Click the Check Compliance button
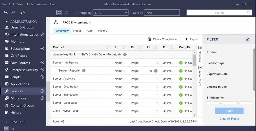The height and width of the screenshot is (131, 256). 162,39
